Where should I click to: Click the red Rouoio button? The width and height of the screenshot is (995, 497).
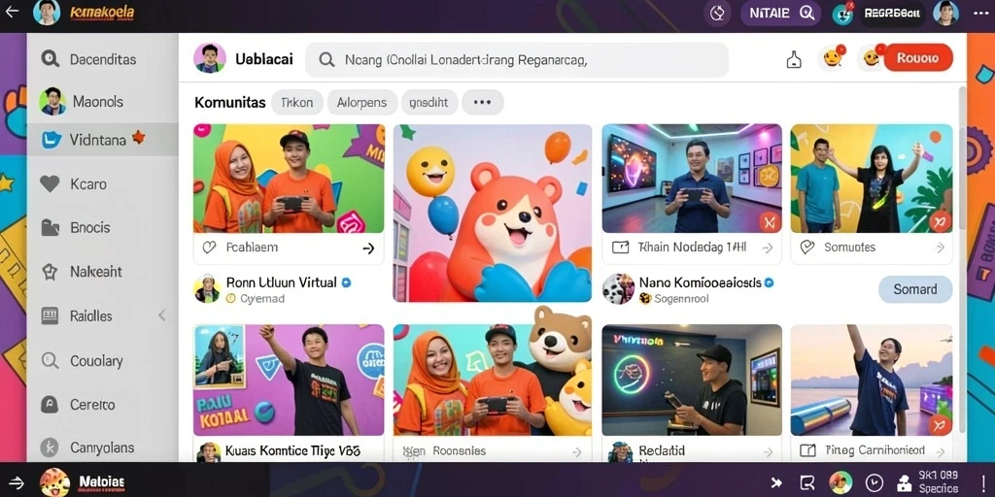[917, 57]
